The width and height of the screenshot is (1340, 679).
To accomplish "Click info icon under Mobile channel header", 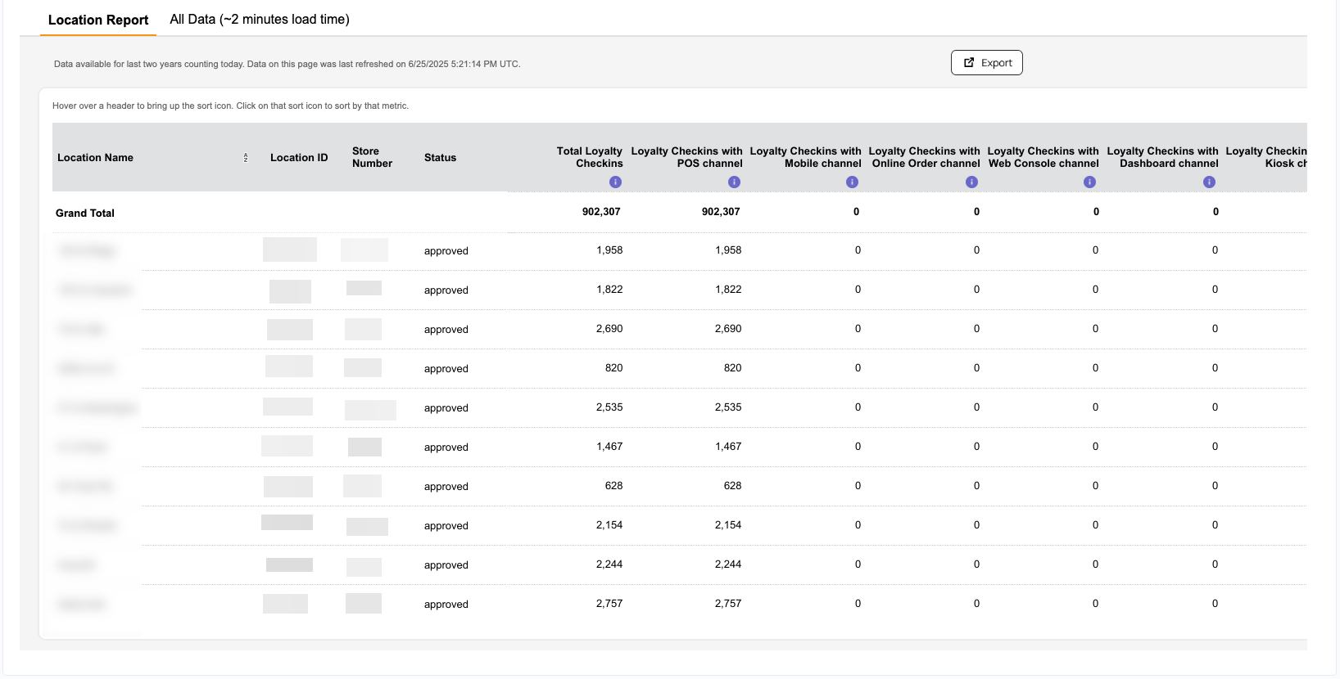I will tap(852, 182).
